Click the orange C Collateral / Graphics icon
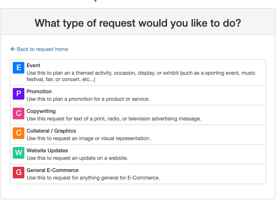Screen dimensions: 276x205 pyautogui.click(x=18, y=133)
